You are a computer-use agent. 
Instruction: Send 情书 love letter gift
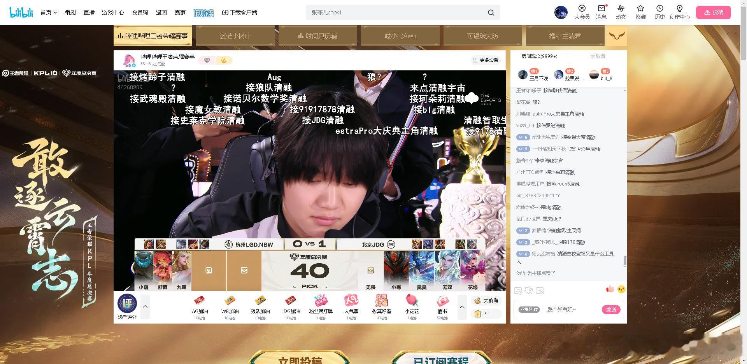(442, 306)
